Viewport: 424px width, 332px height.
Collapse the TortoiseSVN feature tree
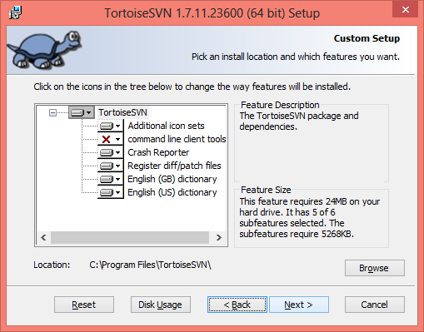click(52, 113)
